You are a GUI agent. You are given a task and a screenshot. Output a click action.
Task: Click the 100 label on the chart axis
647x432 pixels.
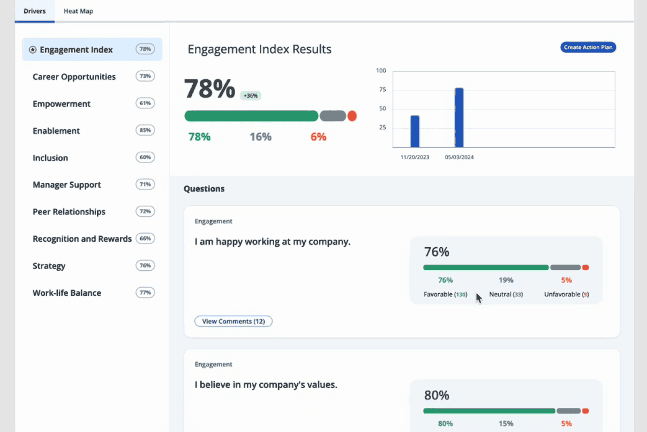[381, 71]
